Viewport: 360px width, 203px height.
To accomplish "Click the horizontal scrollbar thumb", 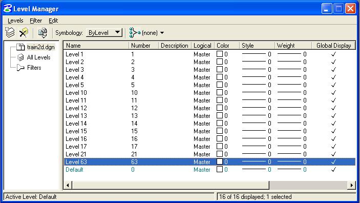I will coord(171,185).
